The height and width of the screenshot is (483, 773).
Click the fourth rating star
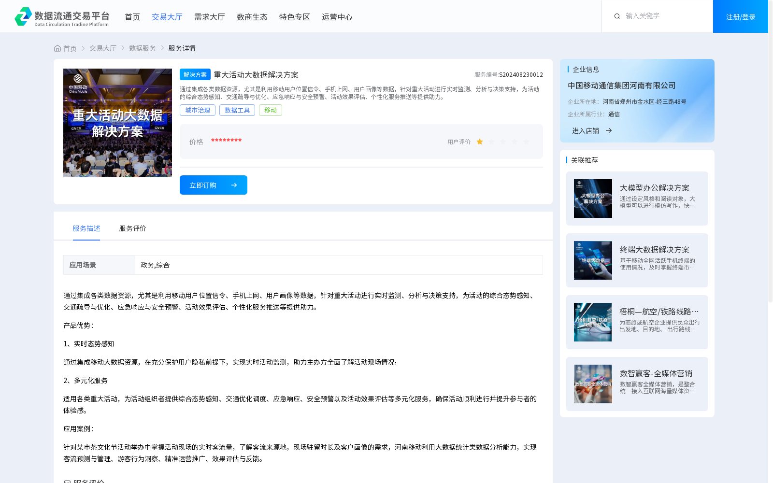515,142
